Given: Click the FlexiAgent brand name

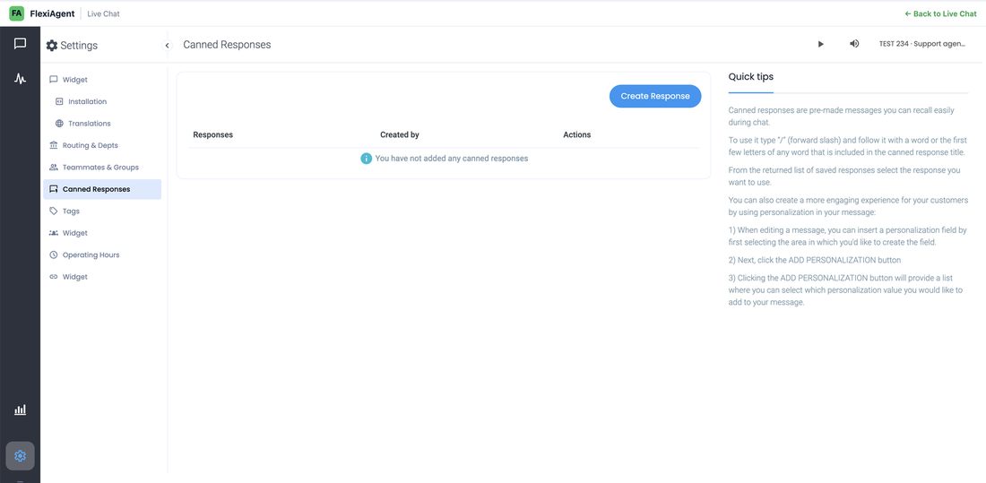Looking at the screenshot, I should click(52, 13).
